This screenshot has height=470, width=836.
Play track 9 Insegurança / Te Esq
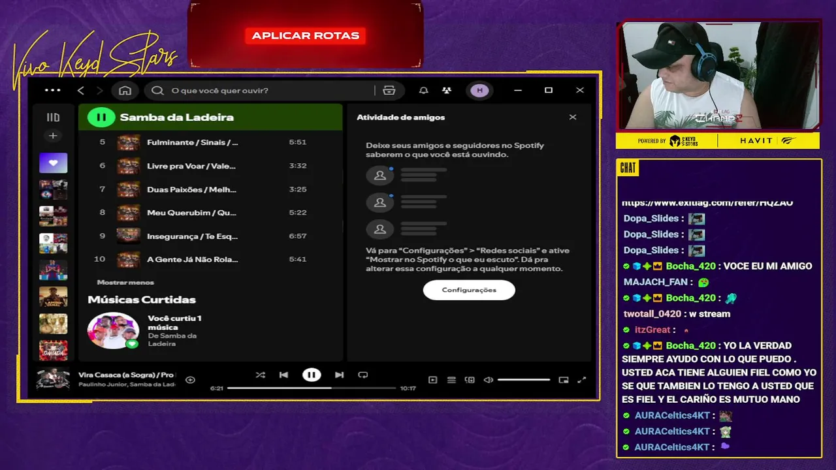(x=210, y=236)
